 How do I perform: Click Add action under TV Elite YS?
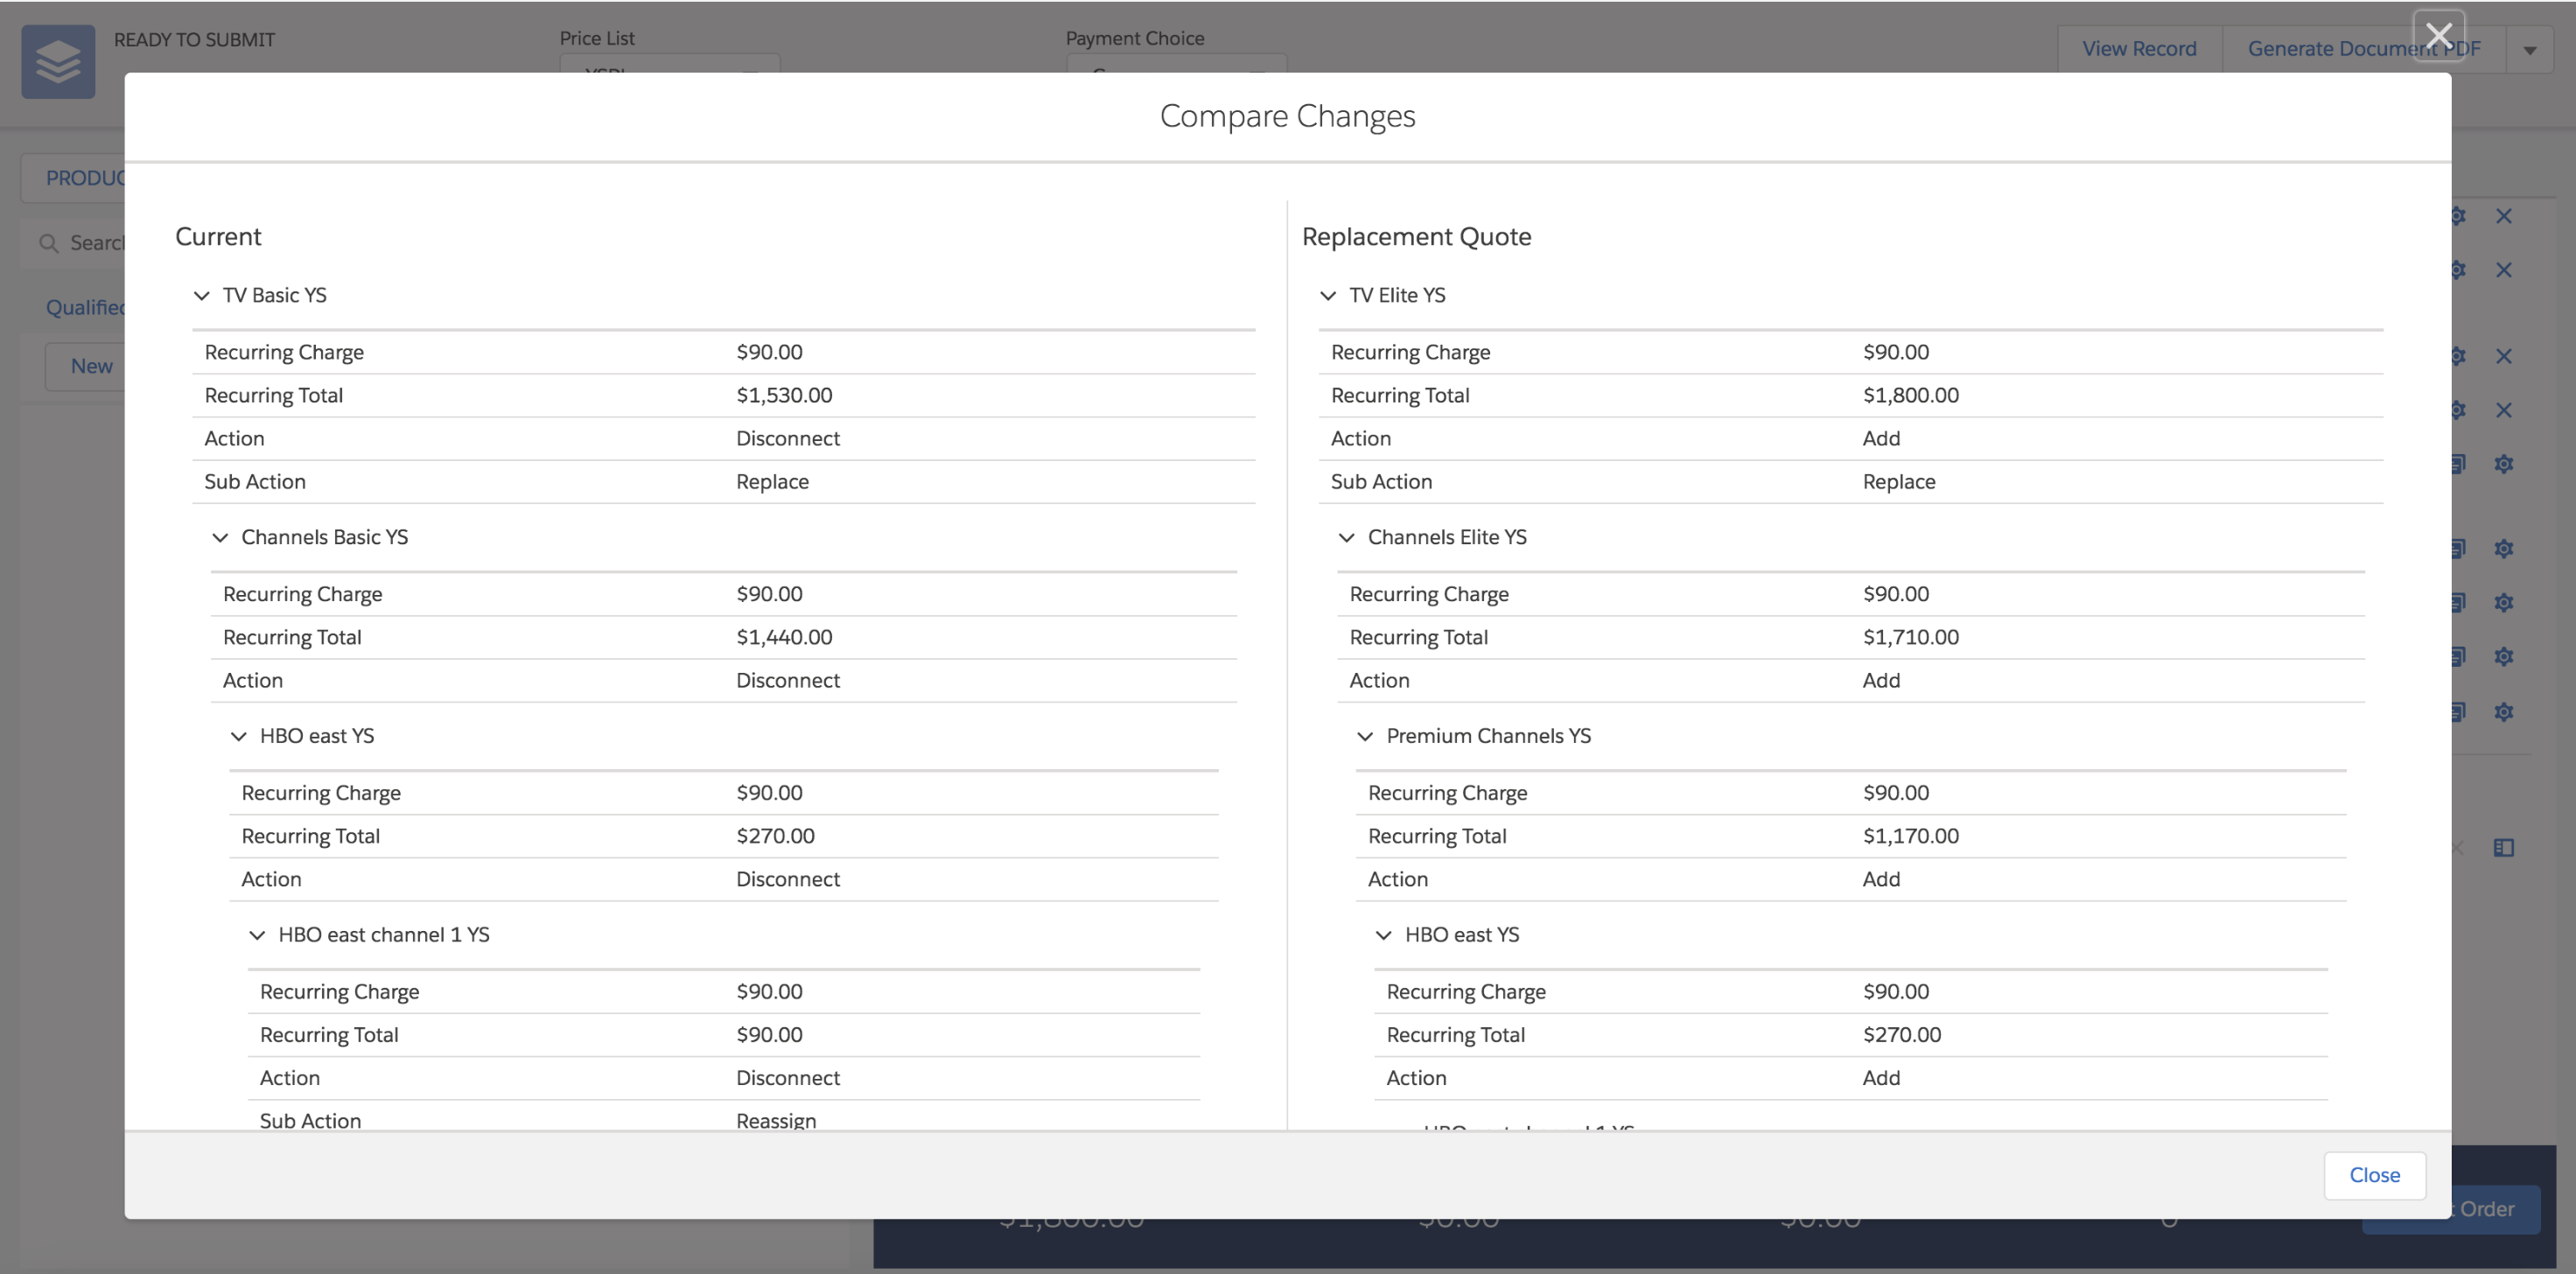click(x=1881, y=438)
